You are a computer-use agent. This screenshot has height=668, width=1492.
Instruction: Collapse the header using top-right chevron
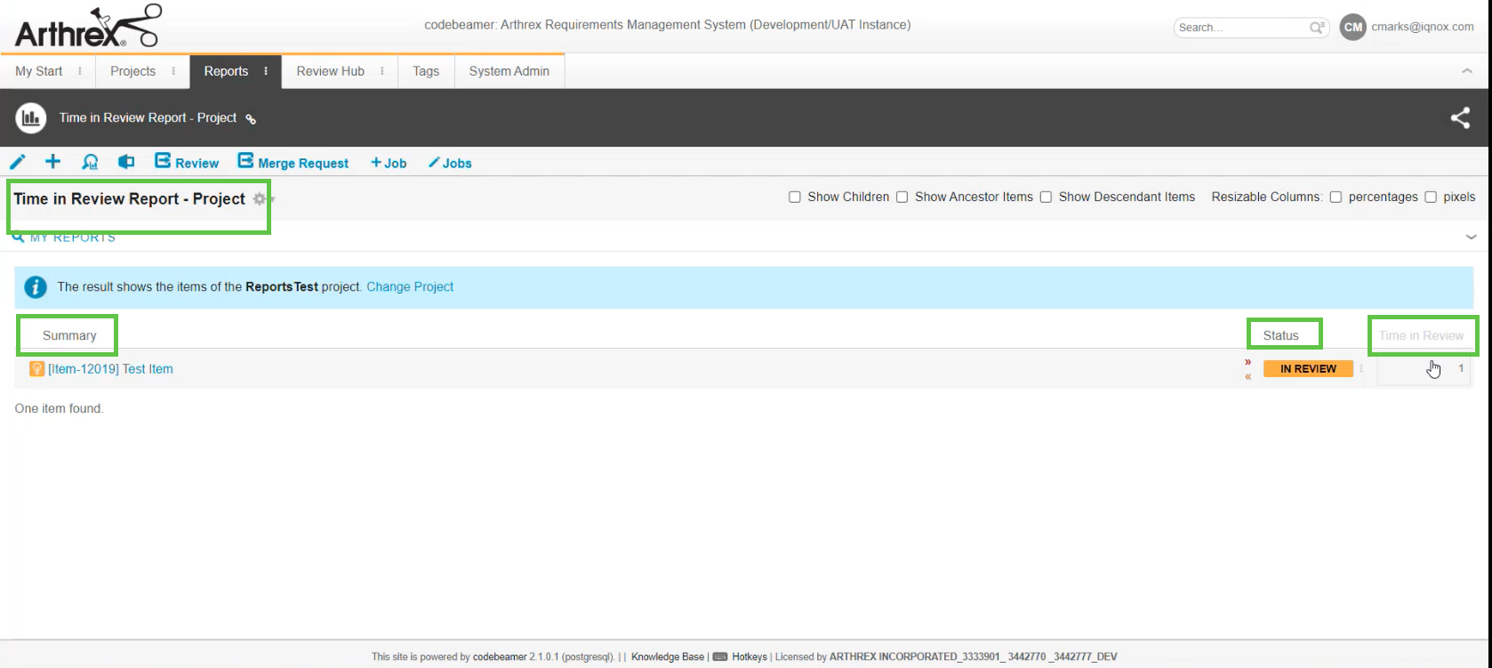tap(1467, 71)
